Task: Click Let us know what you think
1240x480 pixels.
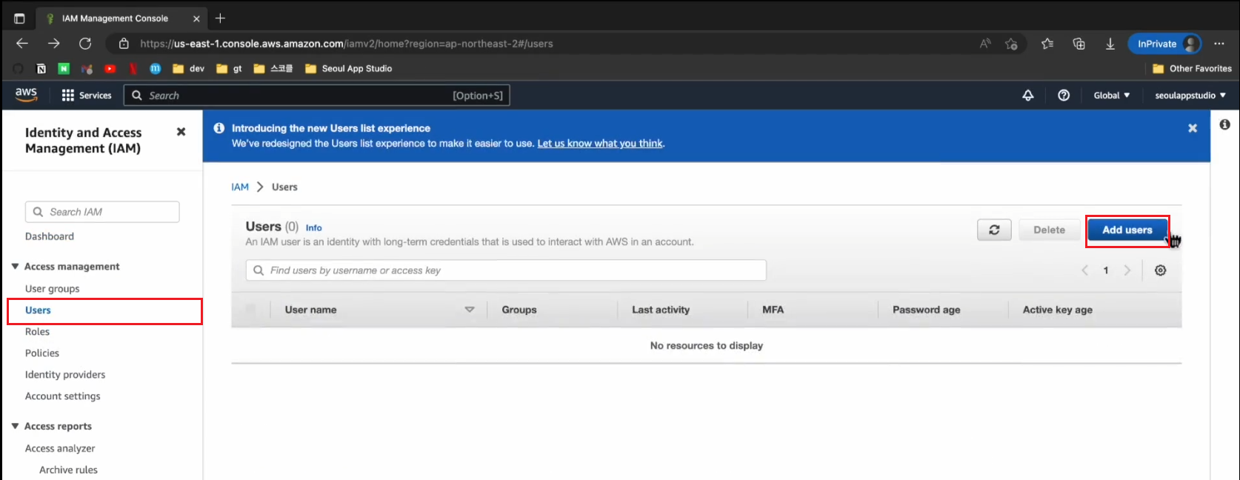Action: coord(600,144)
